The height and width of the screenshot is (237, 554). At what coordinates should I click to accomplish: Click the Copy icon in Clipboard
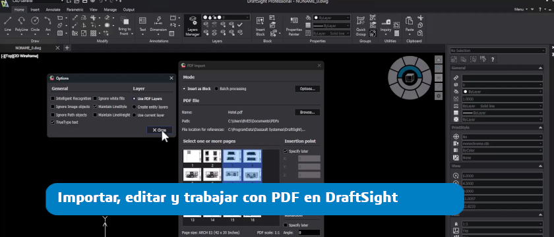(420, 26)
